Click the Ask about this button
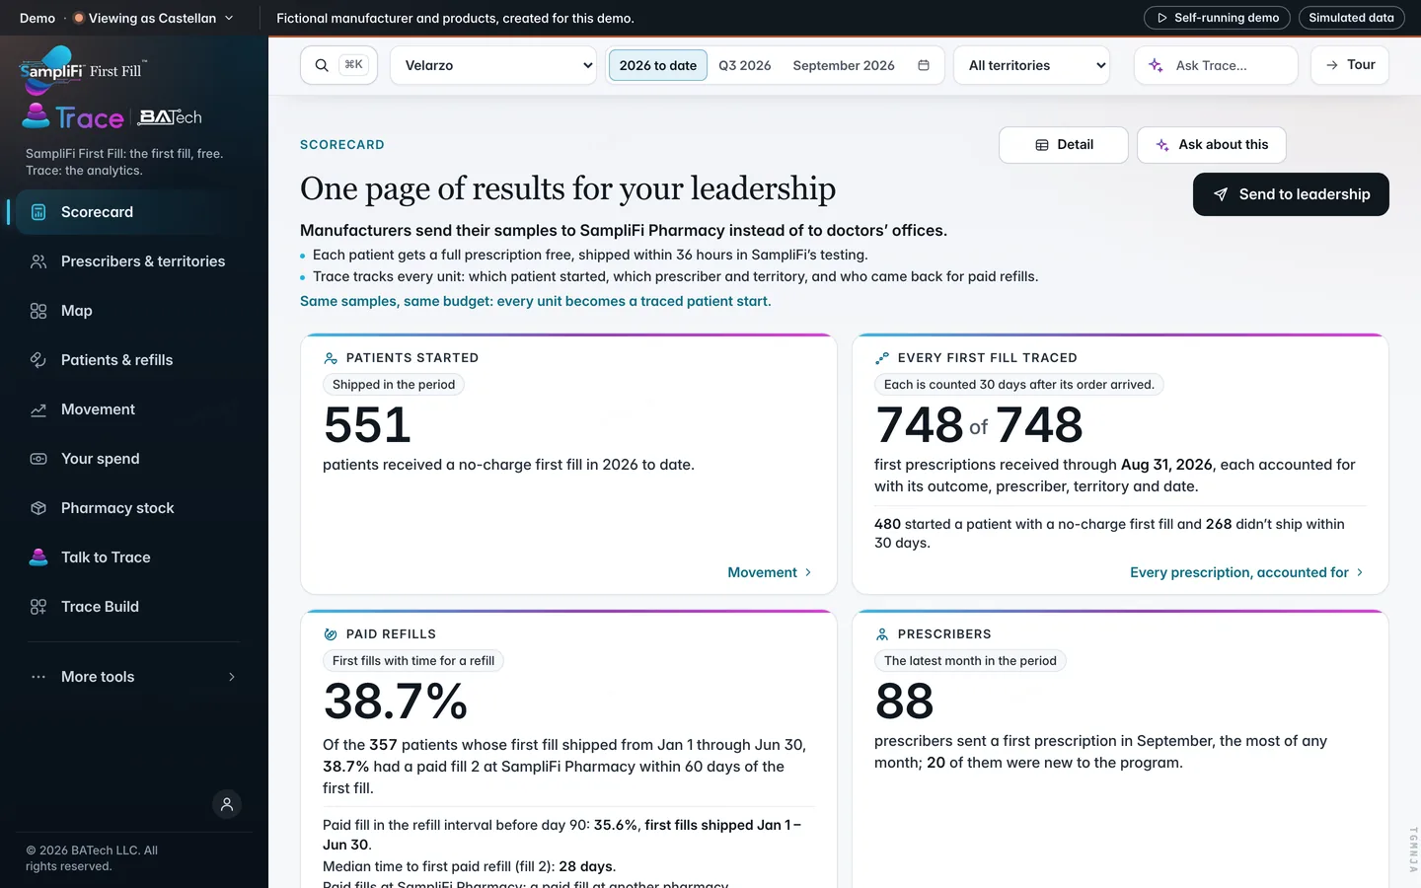This screenshot has width=1421, height=888. [x=1212, y=145]
